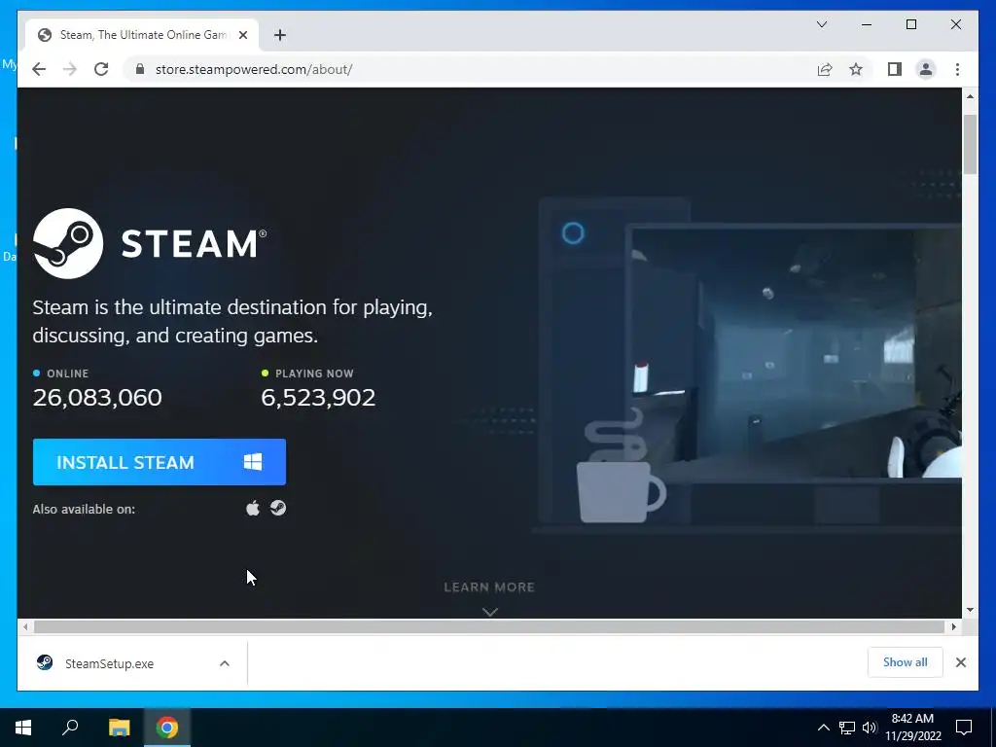The height and width of the screenshot is (747, 996).
Task: Click the online count 26,083,060
Action: [x=97, y=398]
